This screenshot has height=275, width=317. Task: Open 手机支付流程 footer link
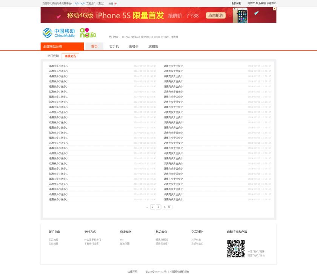coord(91,243)
